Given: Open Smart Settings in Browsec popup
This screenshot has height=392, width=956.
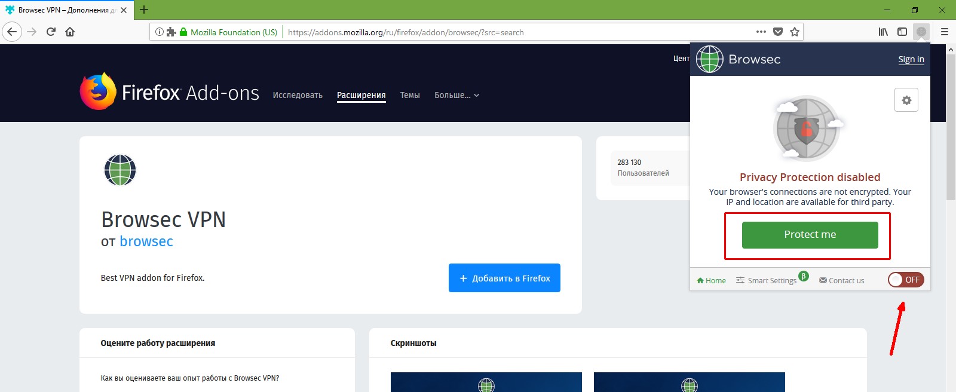Looking at the screenshot, I should click(767, 280).
